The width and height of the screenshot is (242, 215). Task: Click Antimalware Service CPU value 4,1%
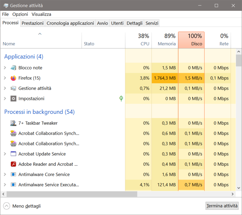[139, 185]
